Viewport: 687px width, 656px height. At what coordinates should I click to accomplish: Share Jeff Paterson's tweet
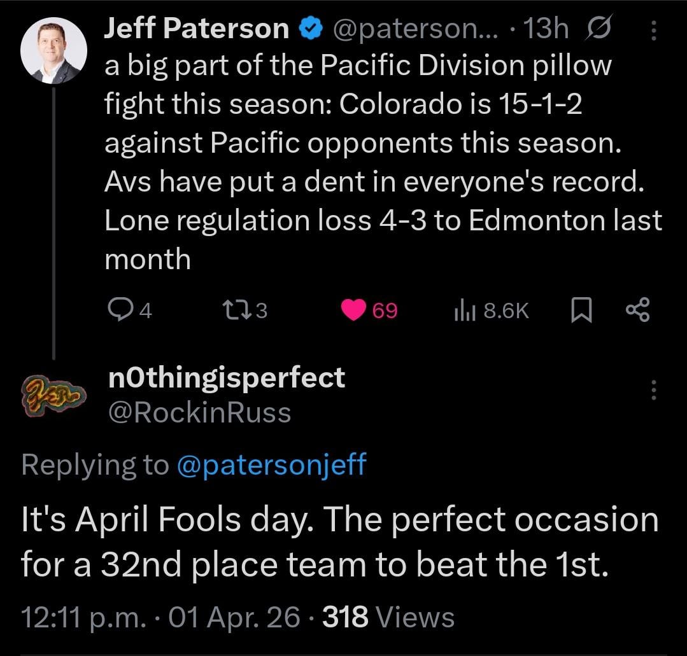tap(638, 310)
